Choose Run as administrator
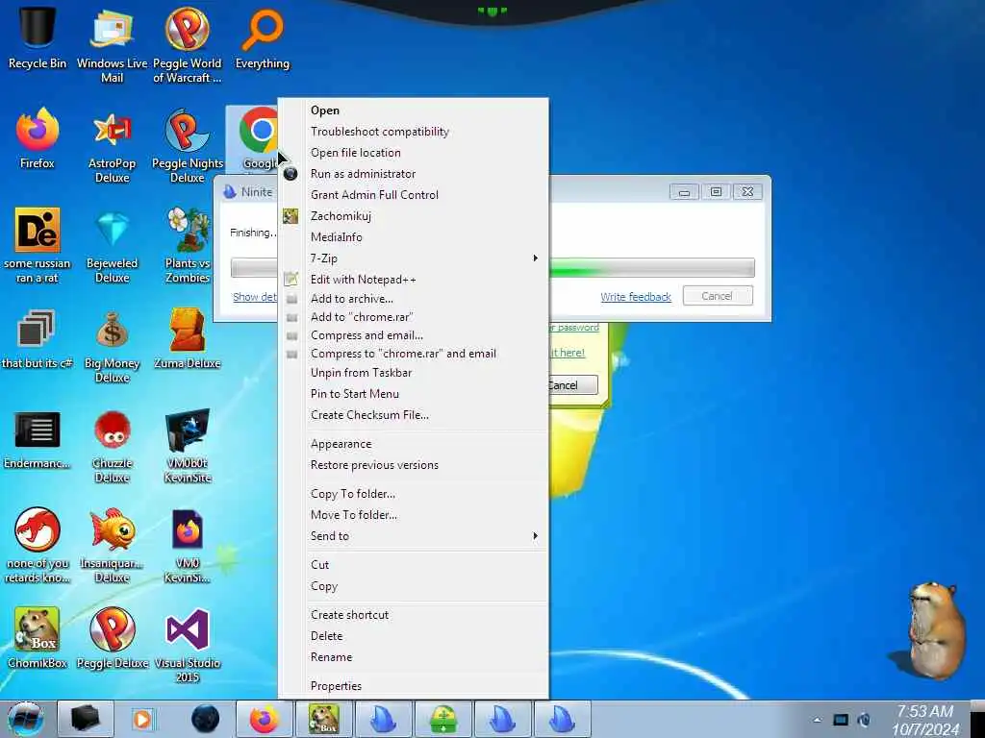Screen dimensions: 985x738 pos(414,174)
